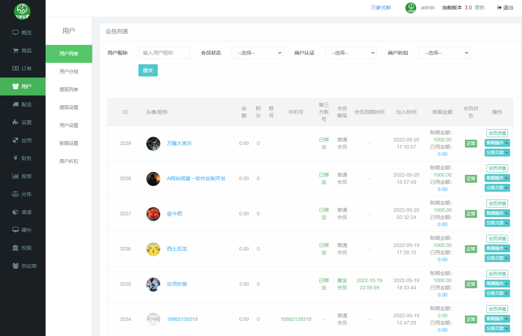Screen dimensions: 522x336
Task: Click the 退出 logout icon
Action: tap(499, 8)
